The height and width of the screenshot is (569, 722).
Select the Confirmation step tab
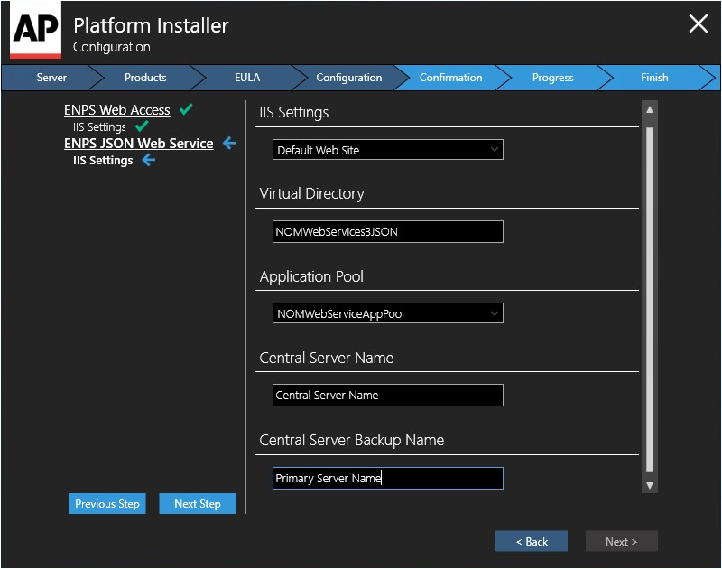[450, 78]
